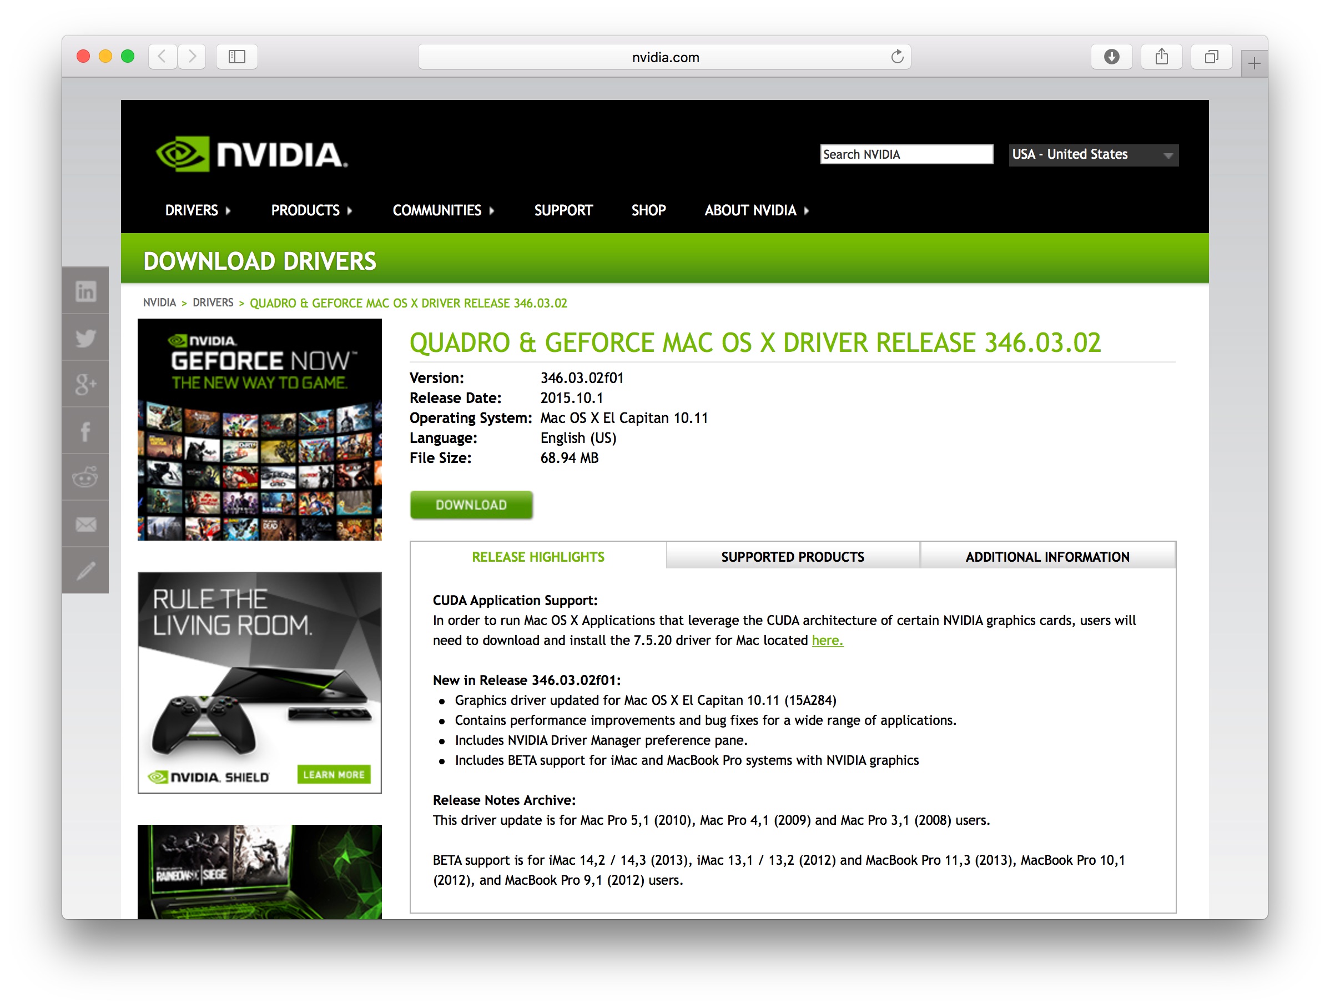Screen dimensions: 1330x1008
Task: Click the email envelope share icon
Action: pos(85,524)
